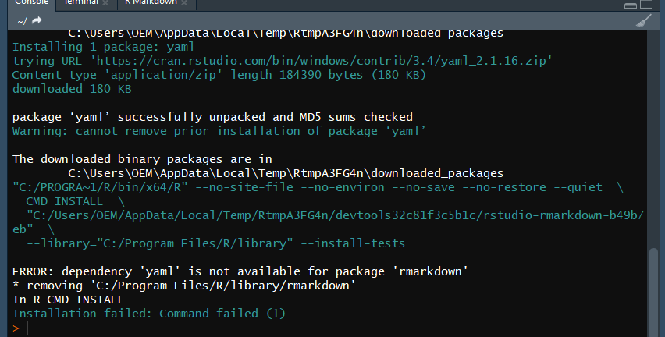This screenshot has width=665, height=337.
Task: Click the ~/ working directory path label
Action: (x=22, y=20)
